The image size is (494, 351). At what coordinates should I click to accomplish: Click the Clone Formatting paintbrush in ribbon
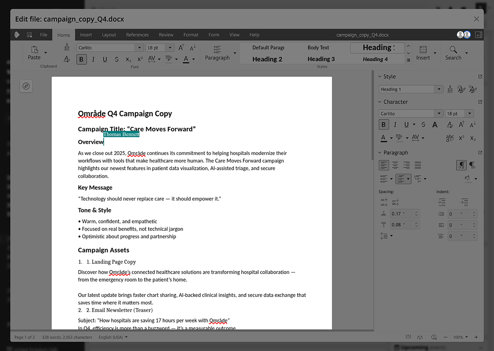[67, 47]
